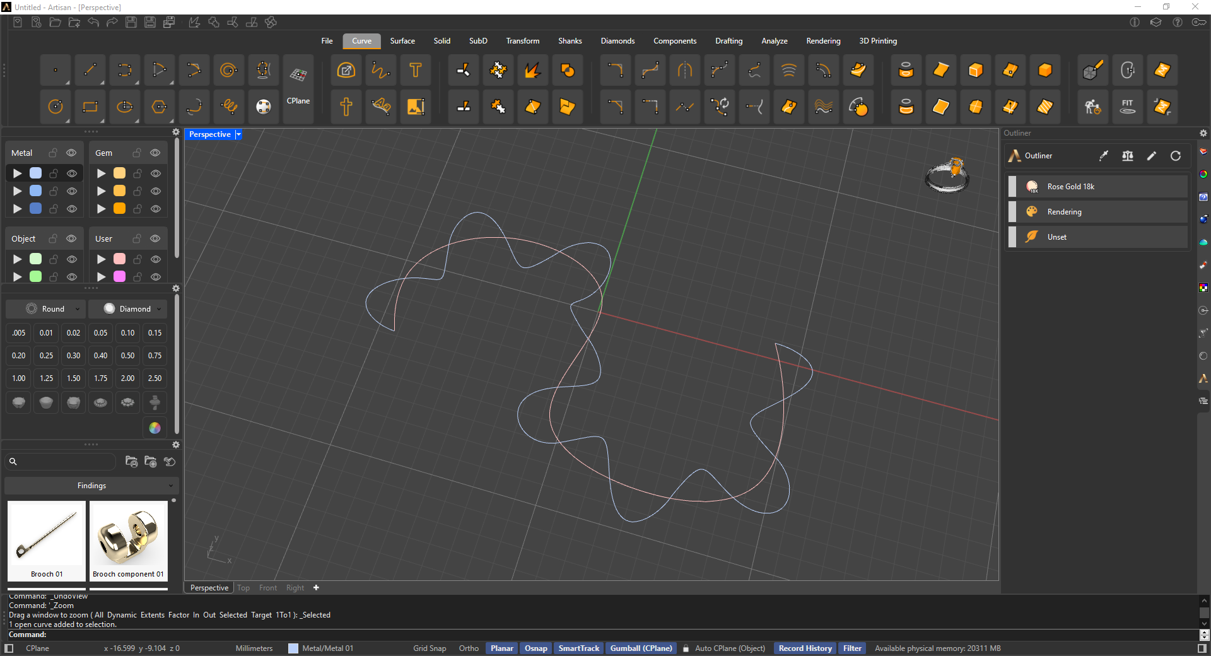The image size is (1211, 656).
Task: Select the Text object tool
Action: pos(415,70)
